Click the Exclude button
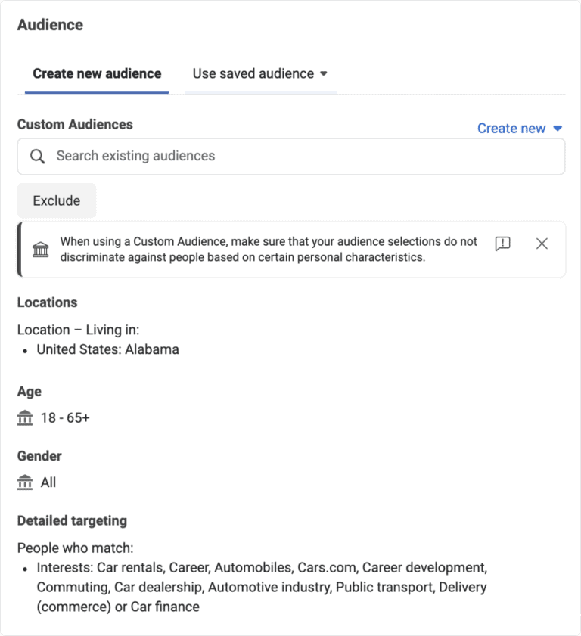This screenshot has width=581, height=636. (57, 200)
